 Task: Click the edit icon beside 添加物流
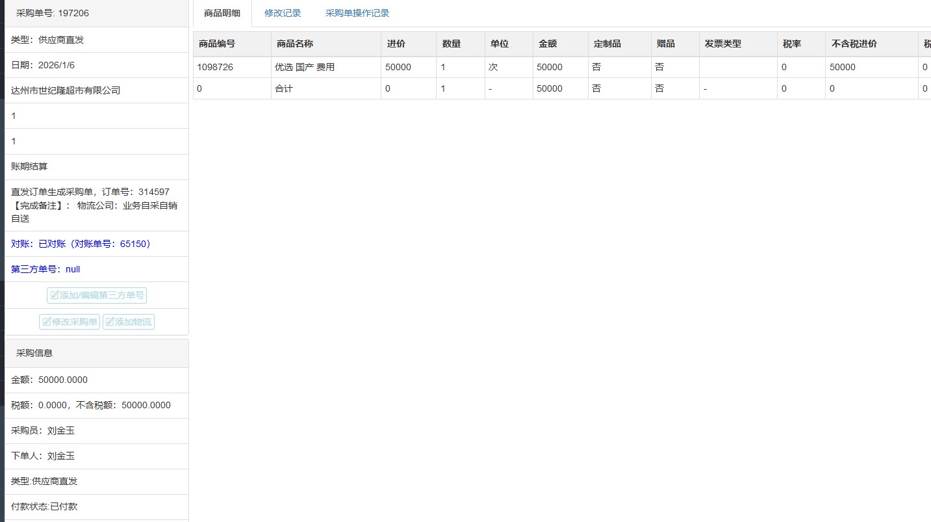(110, 322)
